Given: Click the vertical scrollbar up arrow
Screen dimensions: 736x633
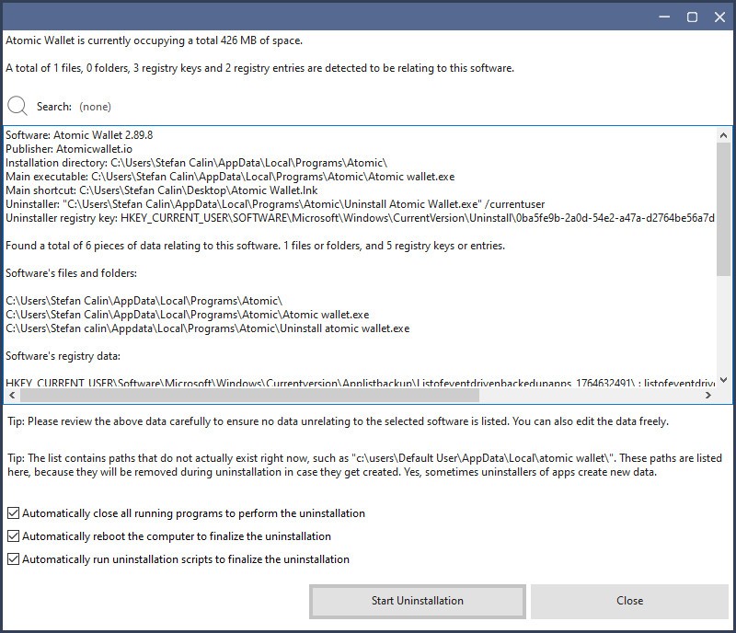Looking at the screenshot, I should pos(723,135).
